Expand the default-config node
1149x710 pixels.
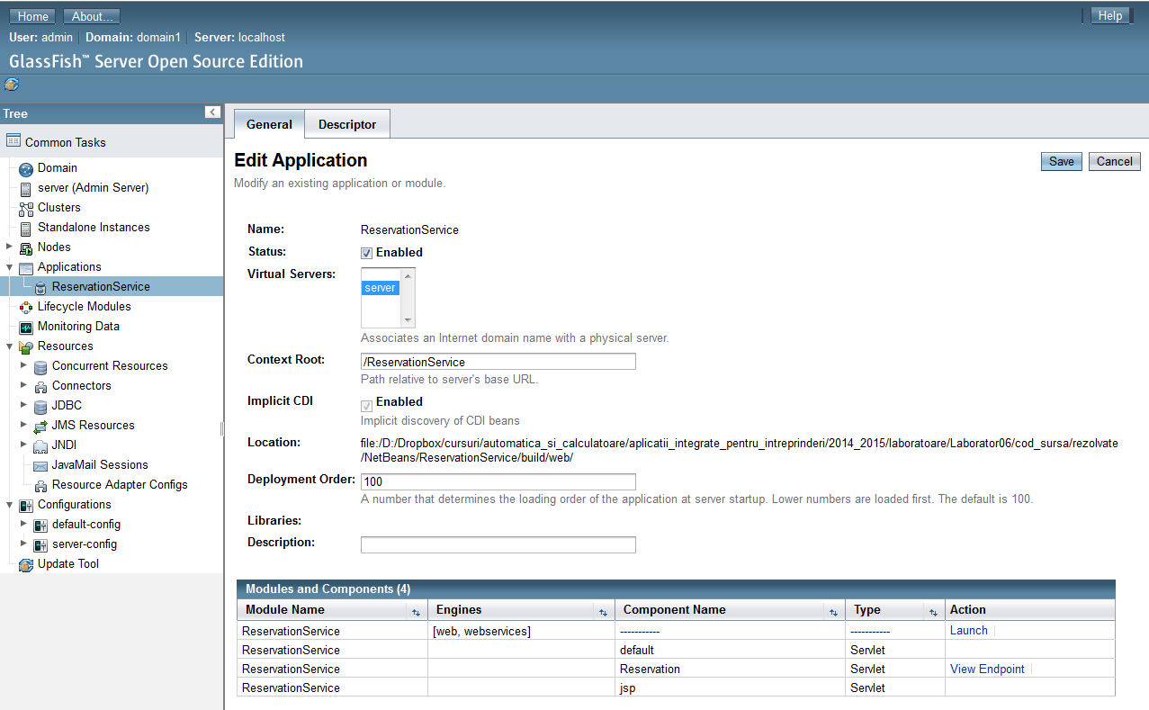(x=23, y=524)
